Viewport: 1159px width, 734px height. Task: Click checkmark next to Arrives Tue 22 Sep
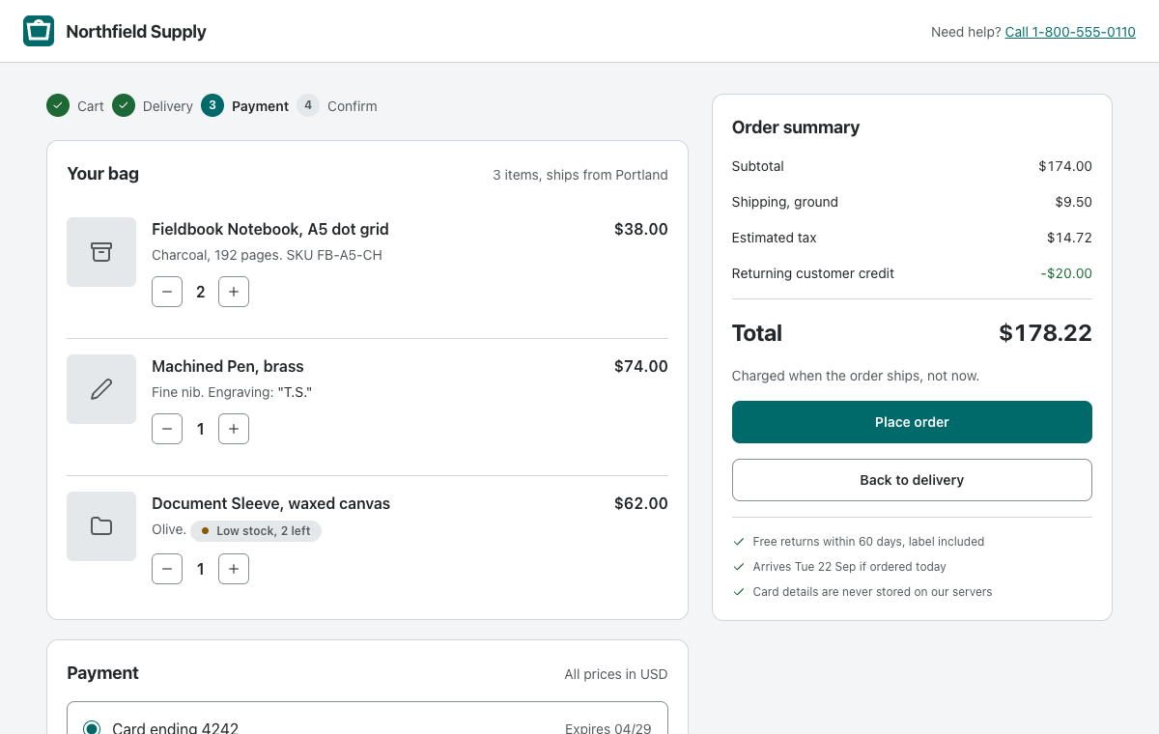click(x=739, y=567)
